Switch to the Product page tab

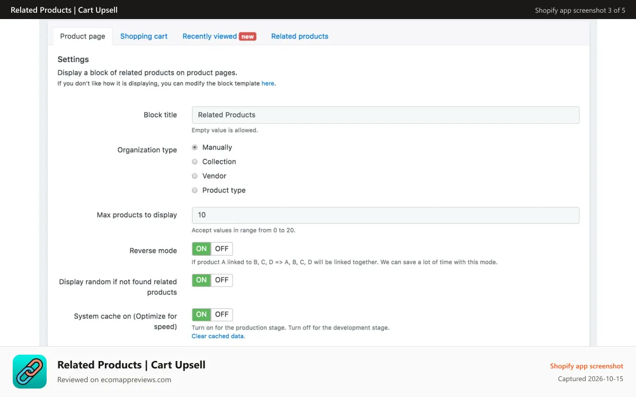point(83,36)
